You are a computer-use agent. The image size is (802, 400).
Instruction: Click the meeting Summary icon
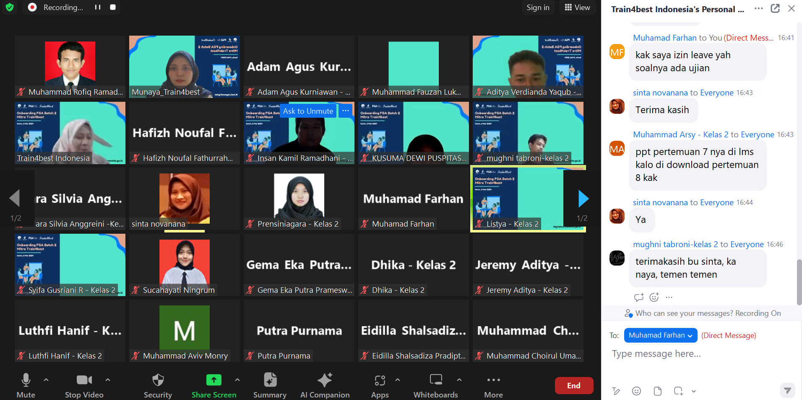270,380
